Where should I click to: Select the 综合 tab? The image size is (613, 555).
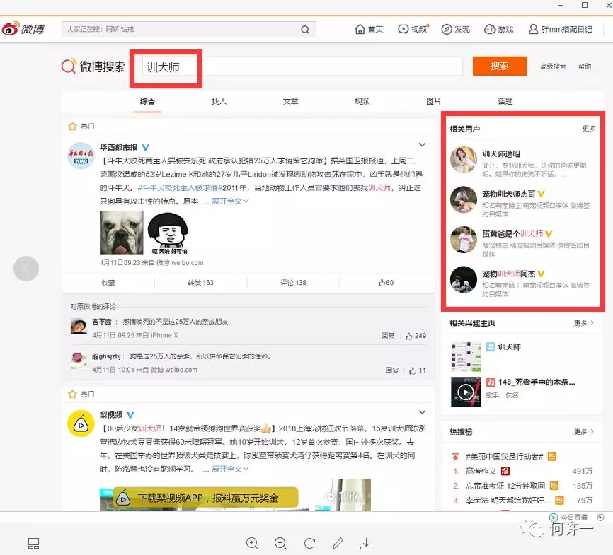[147, 102]
